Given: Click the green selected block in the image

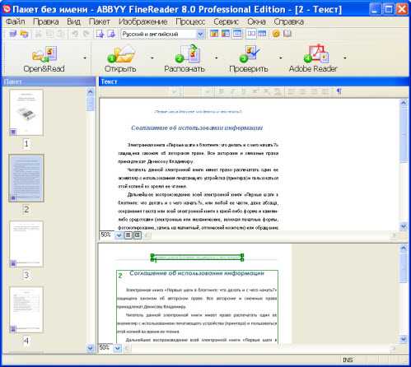Looking at the screenshot, I should pyautogui.click(x=197, y=258).
